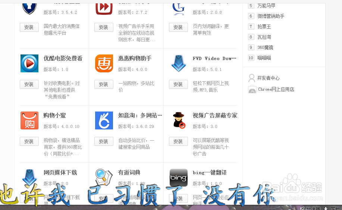Open the FVD Video Downloader arrow icon
The height and width of the screenshot is (210, 342).
[179, 63]
